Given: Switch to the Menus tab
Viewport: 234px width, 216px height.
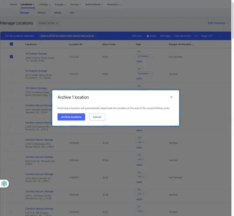Looking at the screenshot, I should 42,13.
